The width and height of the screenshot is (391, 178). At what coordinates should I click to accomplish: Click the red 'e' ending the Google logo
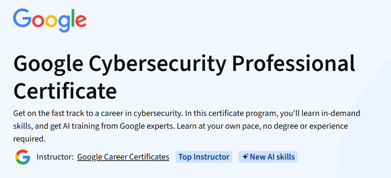[x=81, y=21]
